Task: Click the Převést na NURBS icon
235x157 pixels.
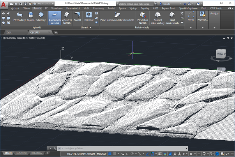Action: [143, 17]
